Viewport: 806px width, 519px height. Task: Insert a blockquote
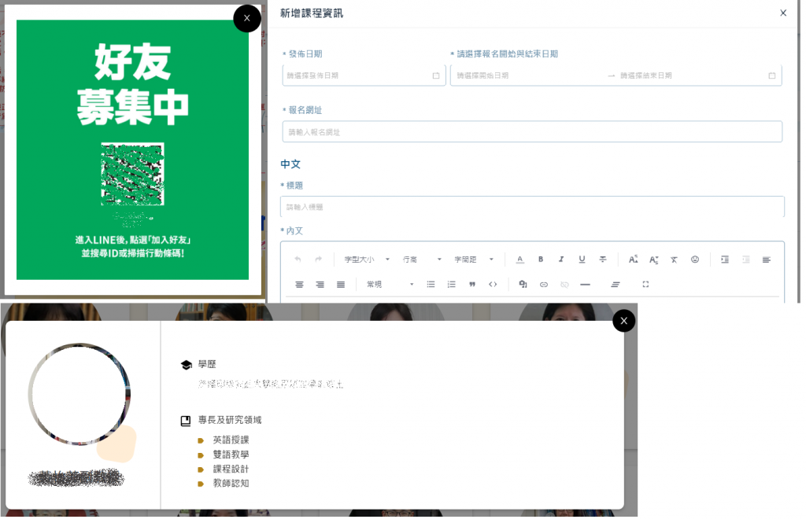click(472, 285)
